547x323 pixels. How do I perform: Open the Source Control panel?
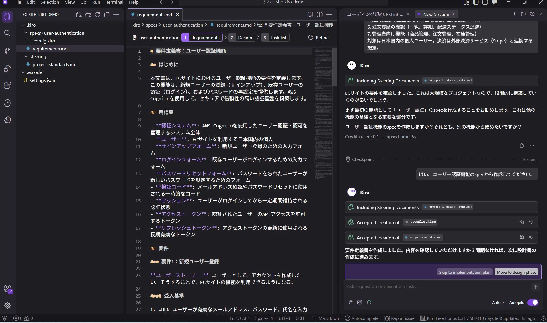pyautogui.click(x=7, y=51)
